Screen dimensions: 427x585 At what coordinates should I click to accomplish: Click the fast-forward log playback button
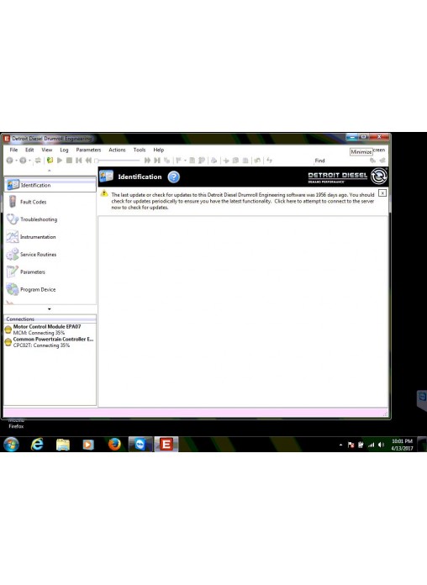tap(147, 161)
